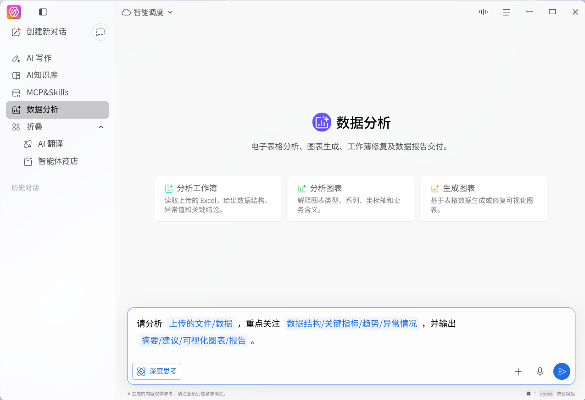Click the microphone voice input icon

point(540,372)
